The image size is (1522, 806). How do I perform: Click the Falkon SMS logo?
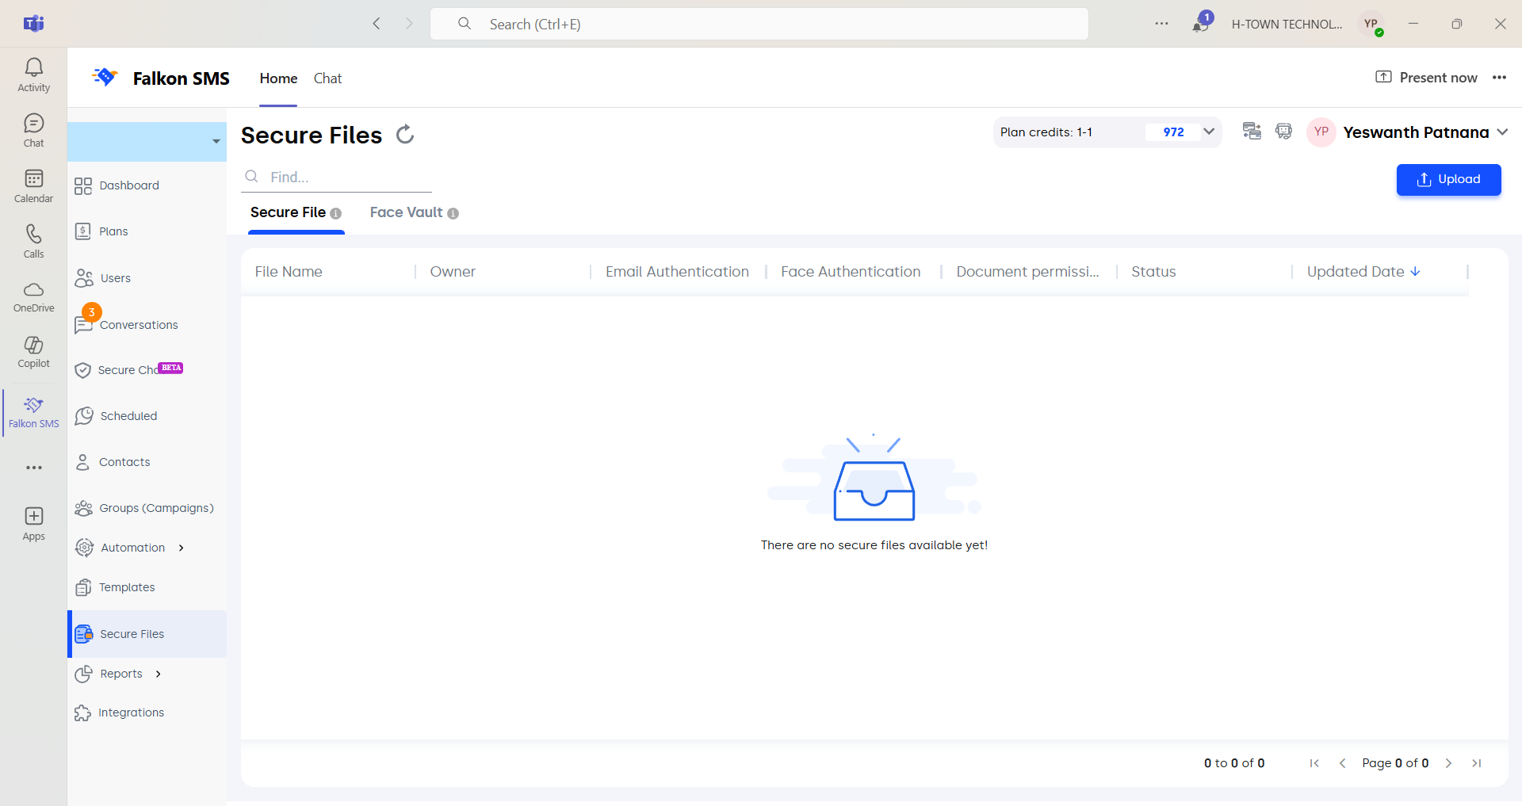[x=105, y=77]
